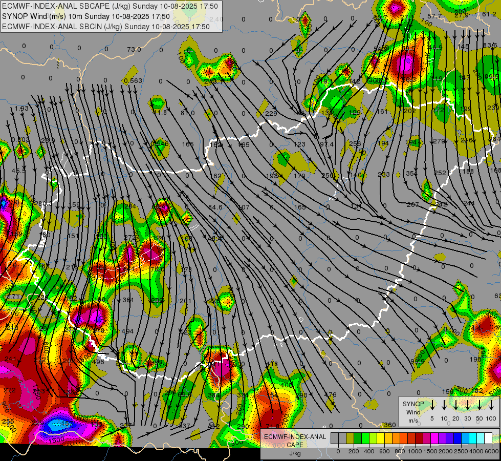
Task: Click the '0.563' value on the map
Action: pos(133,80)
